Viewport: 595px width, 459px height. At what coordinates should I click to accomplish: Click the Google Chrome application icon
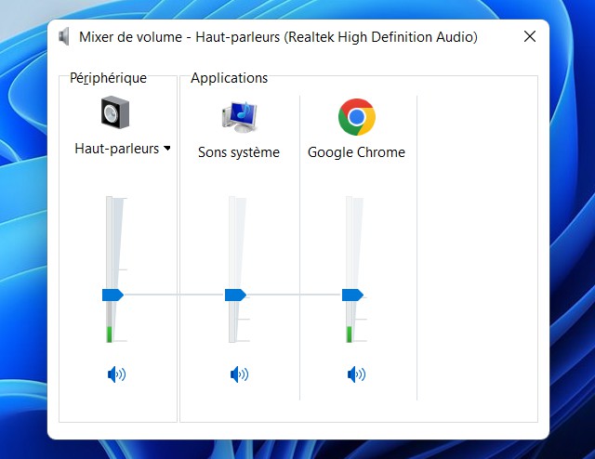357,117
